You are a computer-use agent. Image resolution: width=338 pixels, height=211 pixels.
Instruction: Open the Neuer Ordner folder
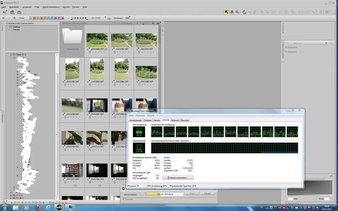click(72, 37)
